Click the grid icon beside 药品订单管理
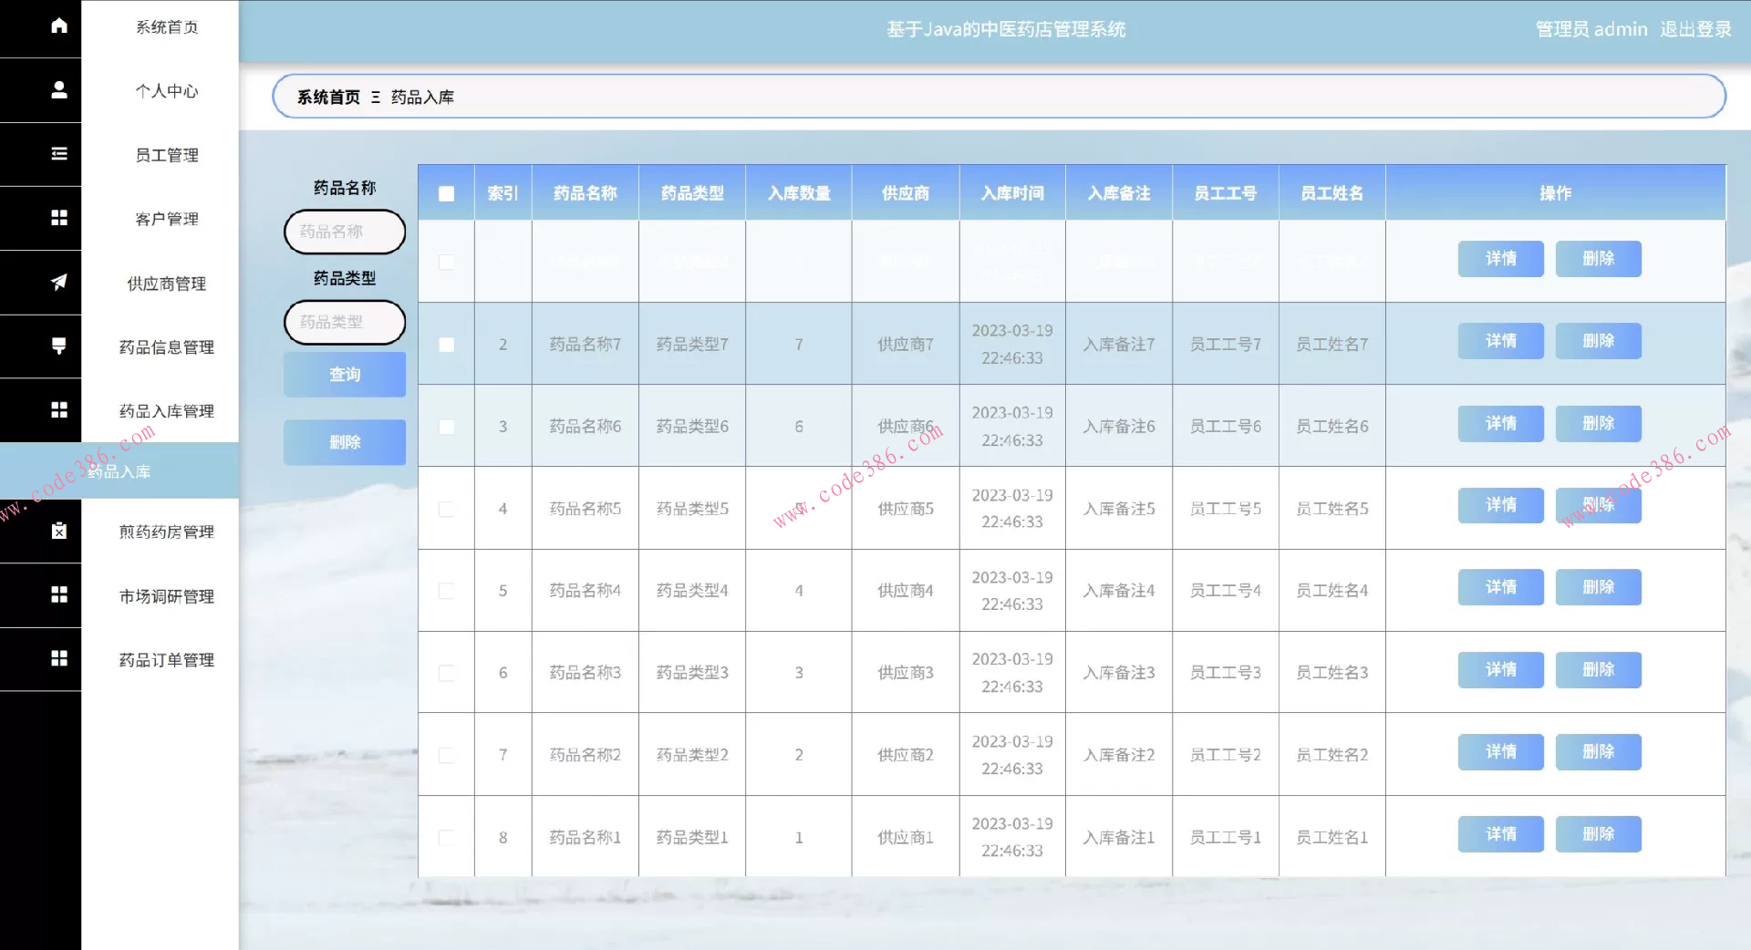 tap(58, 658)
